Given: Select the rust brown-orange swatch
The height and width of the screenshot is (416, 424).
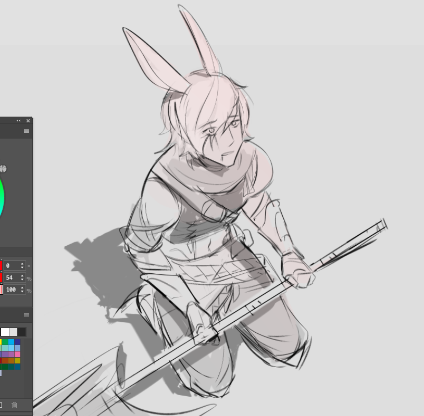Looking at the screenshot, I should (5, 360).
